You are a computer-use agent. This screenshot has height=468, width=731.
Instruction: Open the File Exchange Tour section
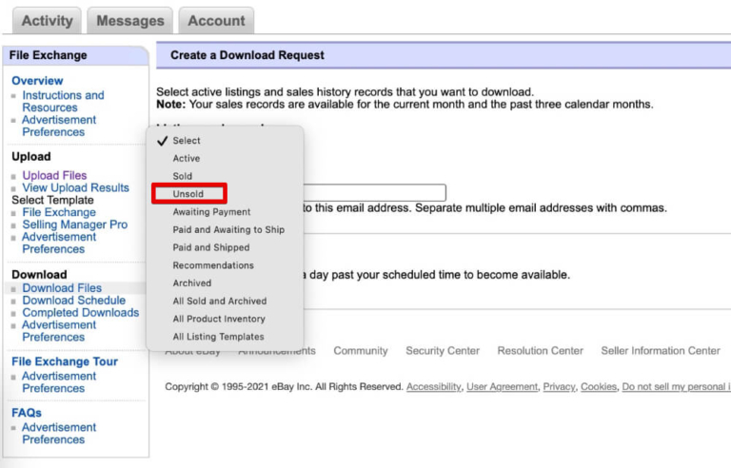[x=65, y=361]
